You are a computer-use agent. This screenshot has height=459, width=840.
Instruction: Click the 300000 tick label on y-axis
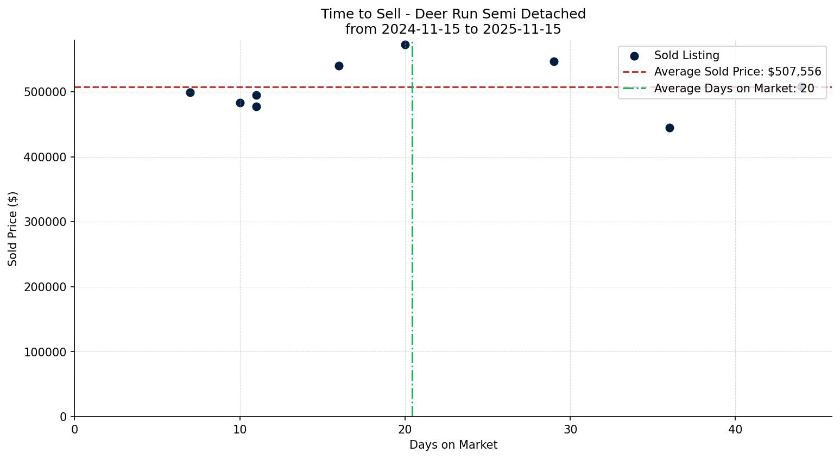pyautogui.click(x=46, y=222)
